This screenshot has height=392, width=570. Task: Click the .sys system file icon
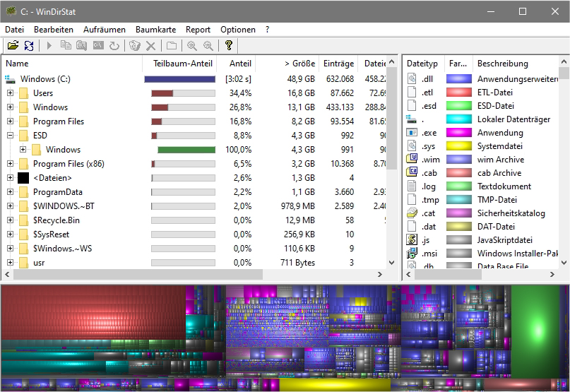(x=412, y=145)
